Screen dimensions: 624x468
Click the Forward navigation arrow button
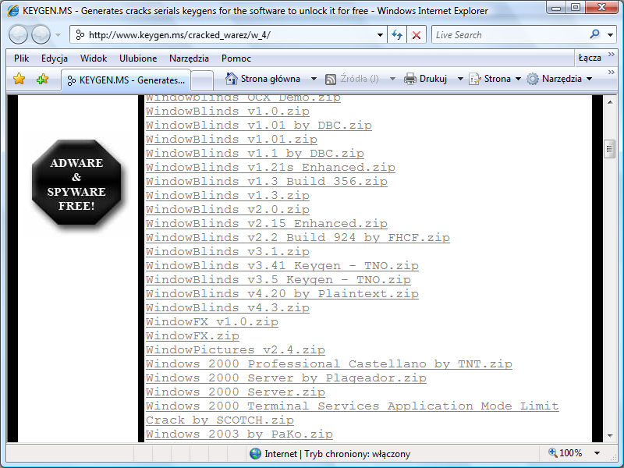41,34
